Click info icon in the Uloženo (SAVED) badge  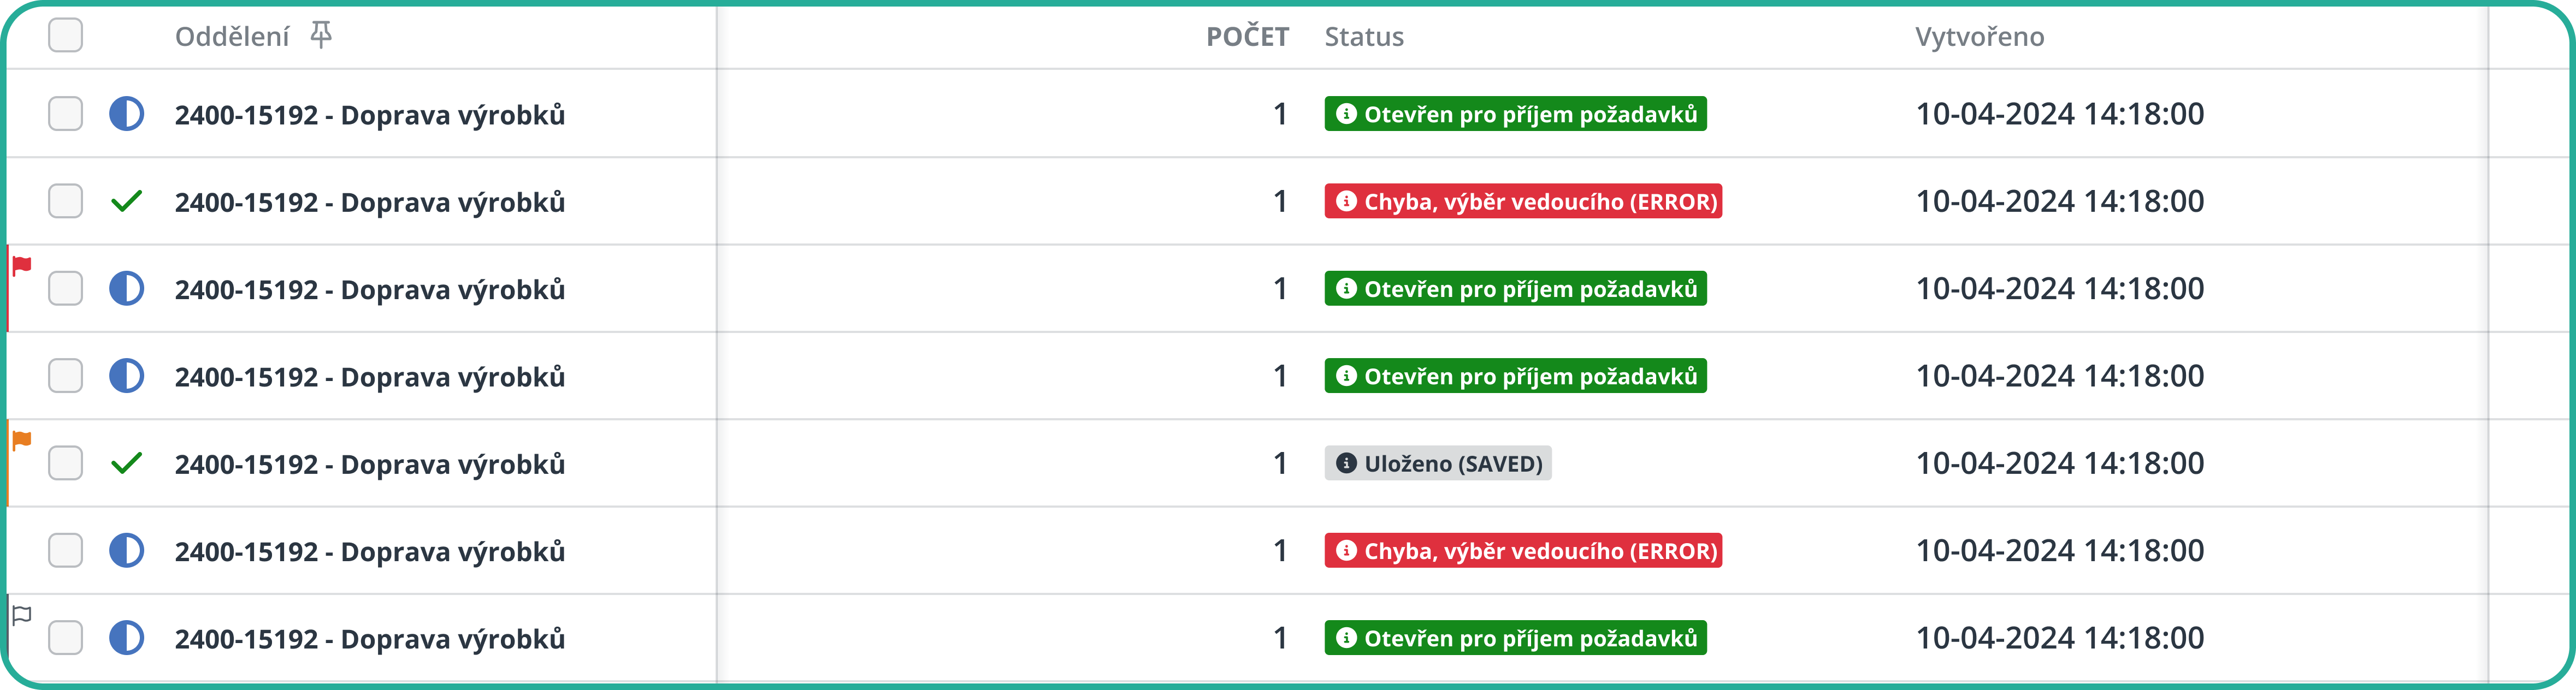(1346, 463)
